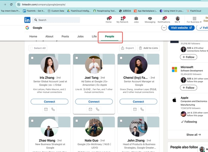The height and width of the screenshot is (152, 208).
Task: Click the browser reload icon
Action: (11, 5)
